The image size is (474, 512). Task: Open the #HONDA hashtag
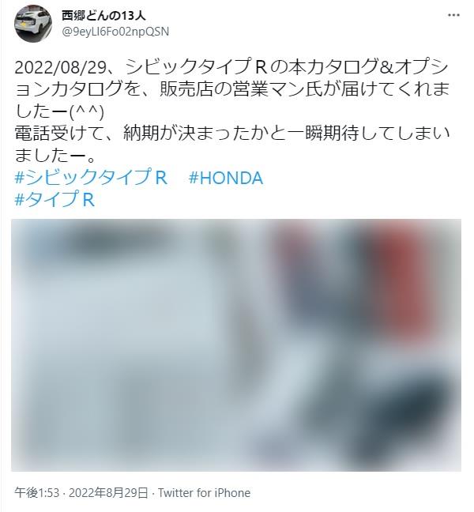point(226,179)
